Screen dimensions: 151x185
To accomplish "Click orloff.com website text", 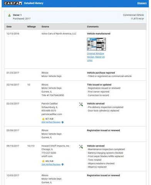I will click(47, 156).
